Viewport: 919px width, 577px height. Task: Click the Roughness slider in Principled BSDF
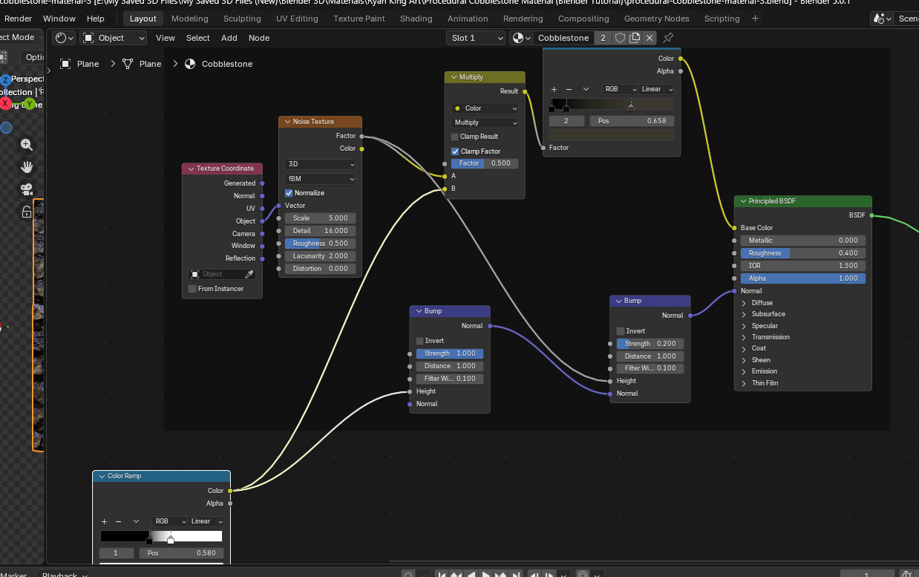pos(802,253)
